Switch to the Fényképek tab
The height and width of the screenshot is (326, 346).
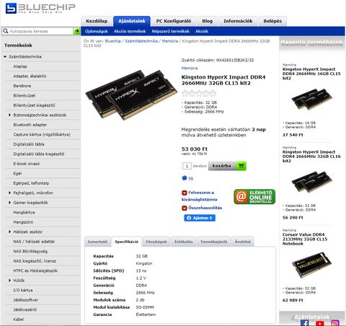coord(156,242)
